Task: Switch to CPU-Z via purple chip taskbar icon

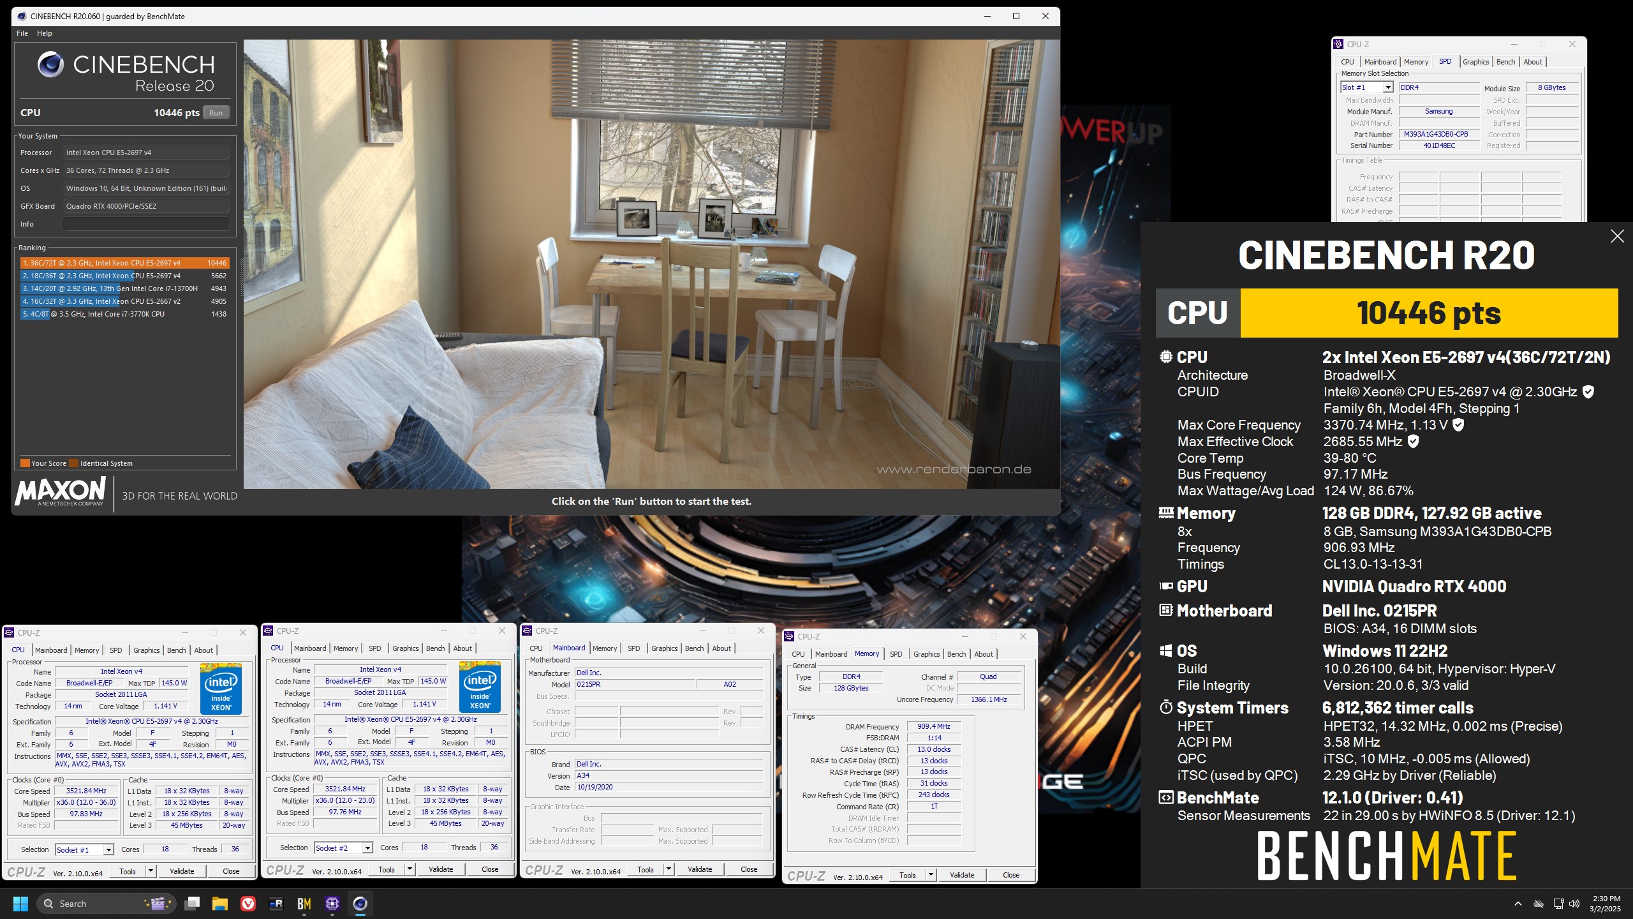Action: [x=332, y=904]
